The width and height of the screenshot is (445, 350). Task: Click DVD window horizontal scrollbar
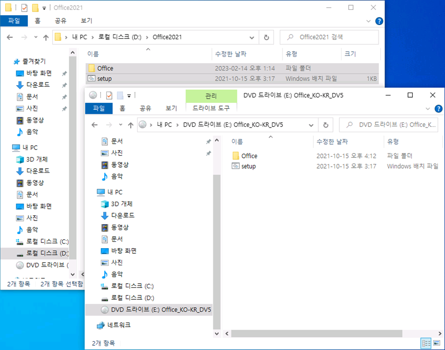coord(316,334)
